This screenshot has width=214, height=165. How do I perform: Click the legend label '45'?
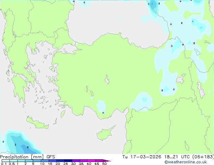pyautogui.click(x=97, y=164)
